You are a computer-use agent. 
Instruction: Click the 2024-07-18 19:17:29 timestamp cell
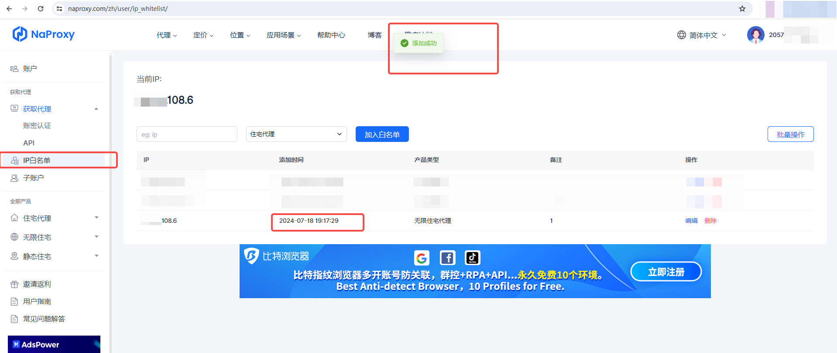tap(309, 221)
